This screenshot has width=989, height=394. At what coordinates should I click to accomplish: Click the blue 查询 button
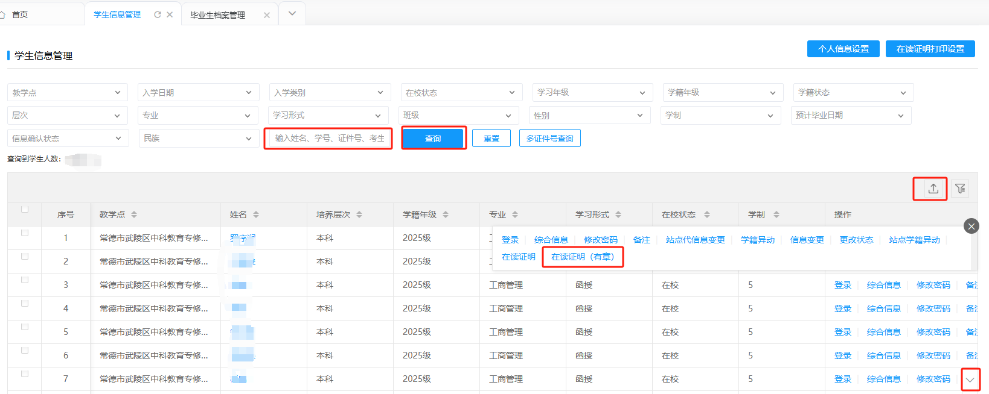pyautogui.click(x=433, y=139)
